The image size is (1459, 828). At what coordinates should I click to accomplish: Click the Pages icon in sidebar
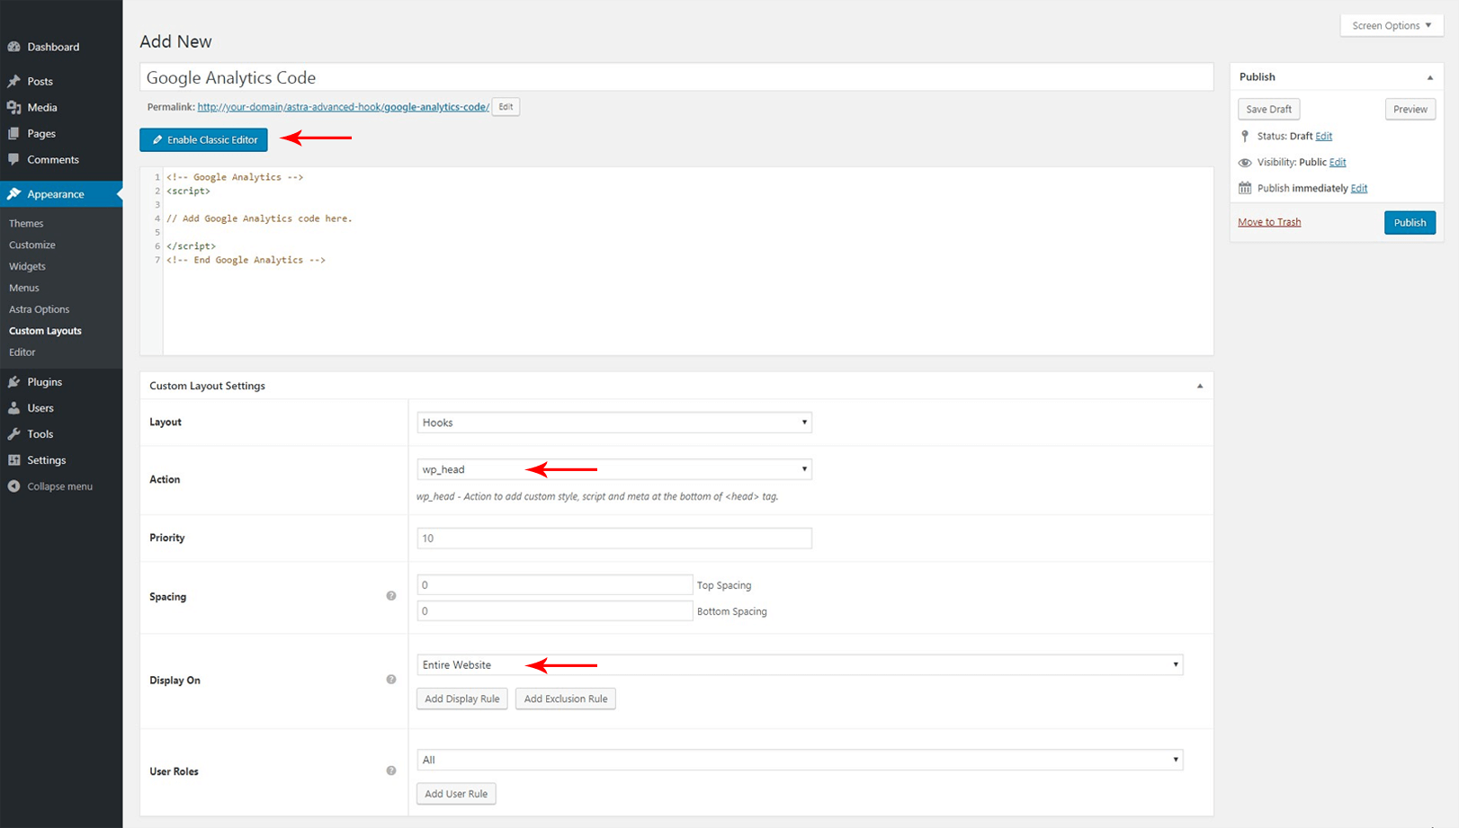(x=13, y=133)
